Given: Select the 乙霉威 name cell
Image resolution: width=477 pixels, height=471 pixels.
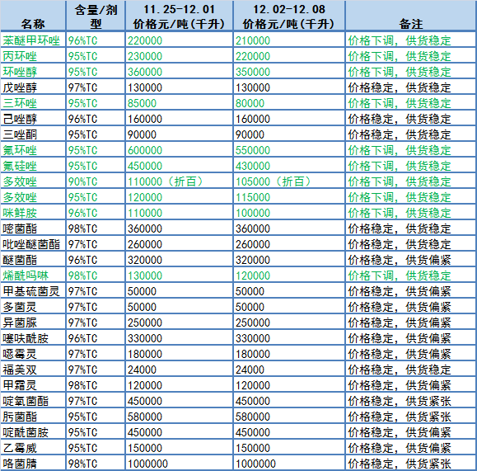Looking at the screenshot, I should pos(33,448).
